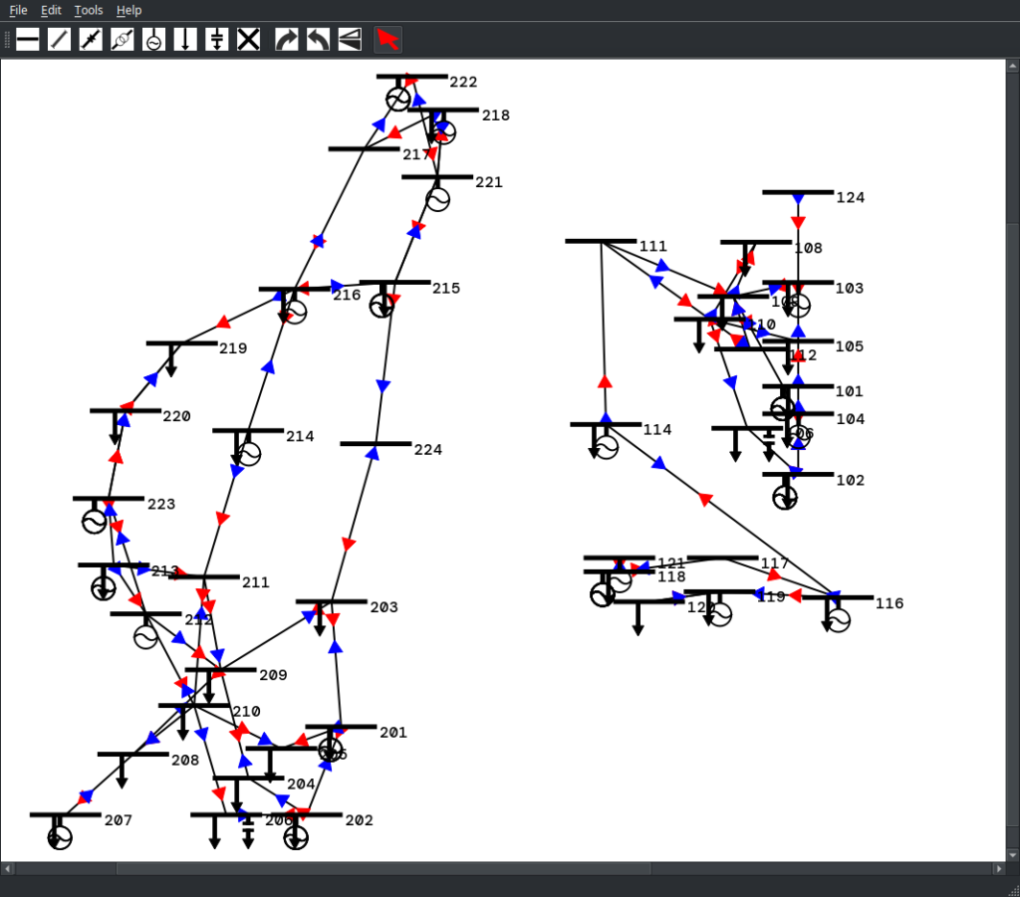Select bus label 114
Screen dimensions: 1020x897
pyautogui.click(x=657, y=430)
